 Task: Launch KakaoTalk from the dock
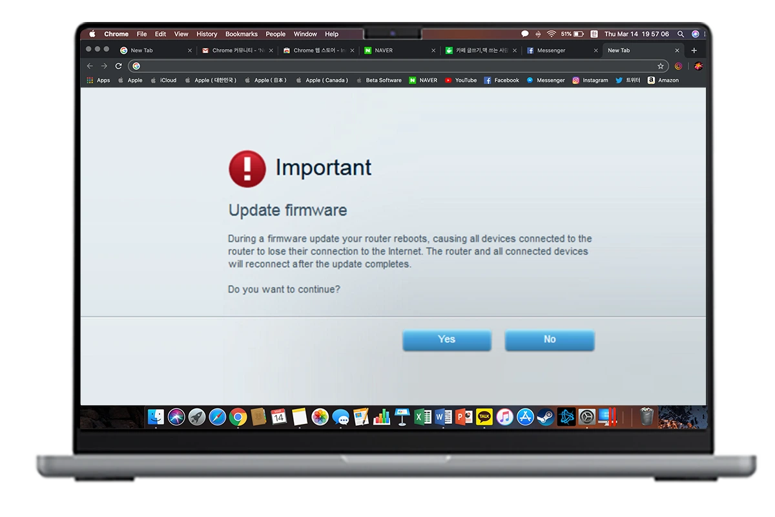pyautogui.click(x=484, y=417)
